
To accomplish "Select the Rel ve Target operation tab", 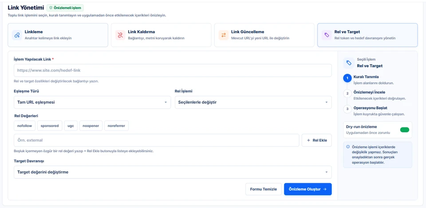I will click(367, 35).
